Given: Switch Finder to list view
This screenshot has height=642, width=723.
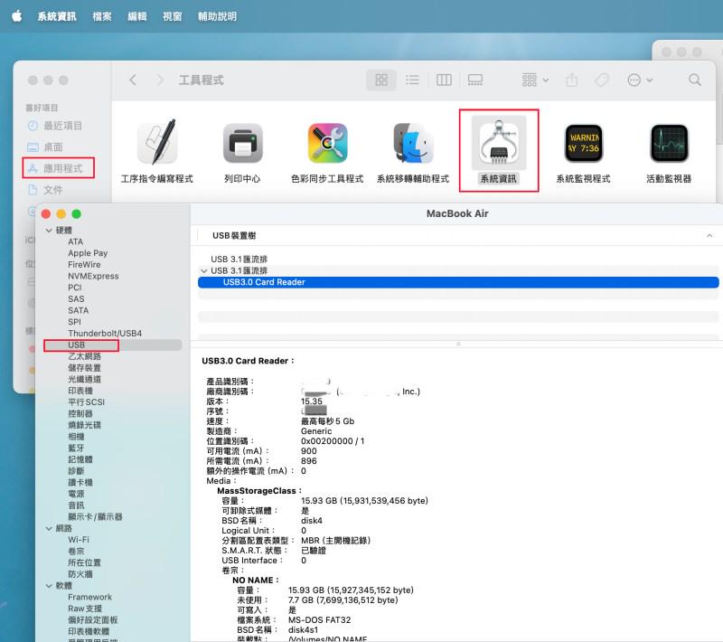Looking at the screenshot, I should (413, 80).
